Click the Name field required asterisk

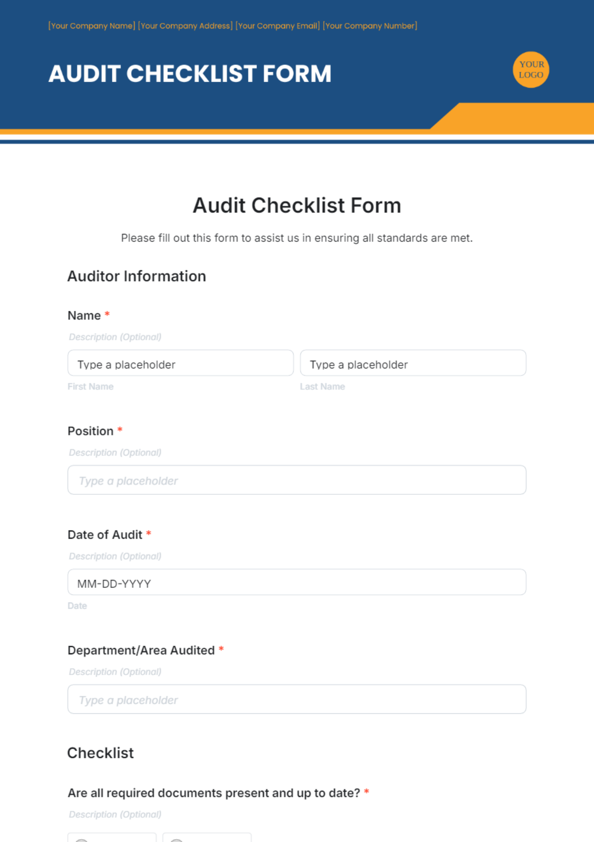coord(107,315)
